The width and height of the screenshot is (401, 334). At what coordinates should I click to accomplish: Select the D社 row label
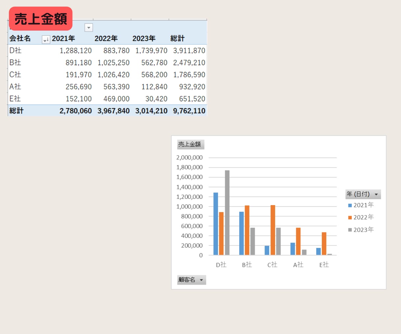tap(15, 50)
